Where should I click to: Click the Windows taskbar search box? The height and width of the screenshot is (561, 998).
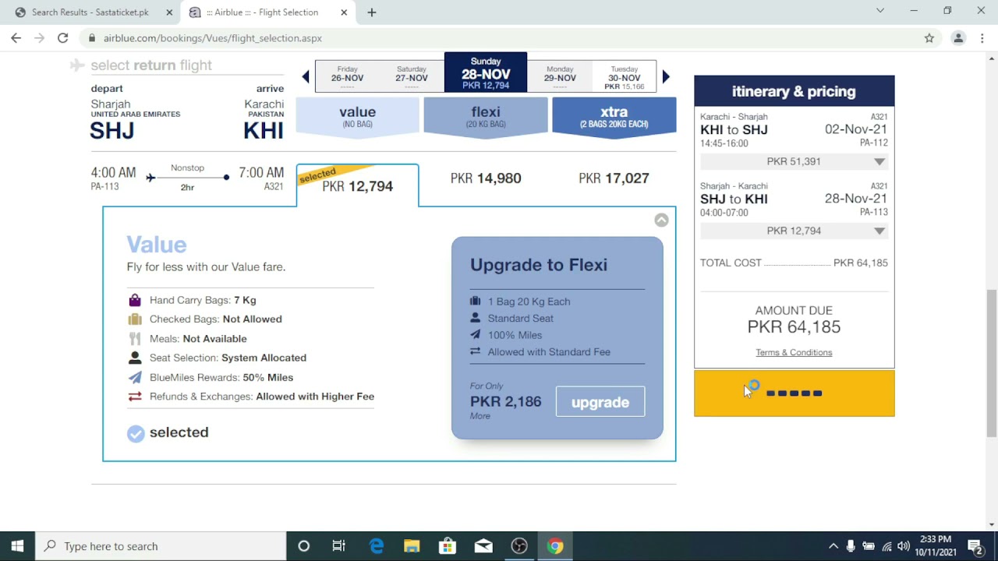[161, 546]
